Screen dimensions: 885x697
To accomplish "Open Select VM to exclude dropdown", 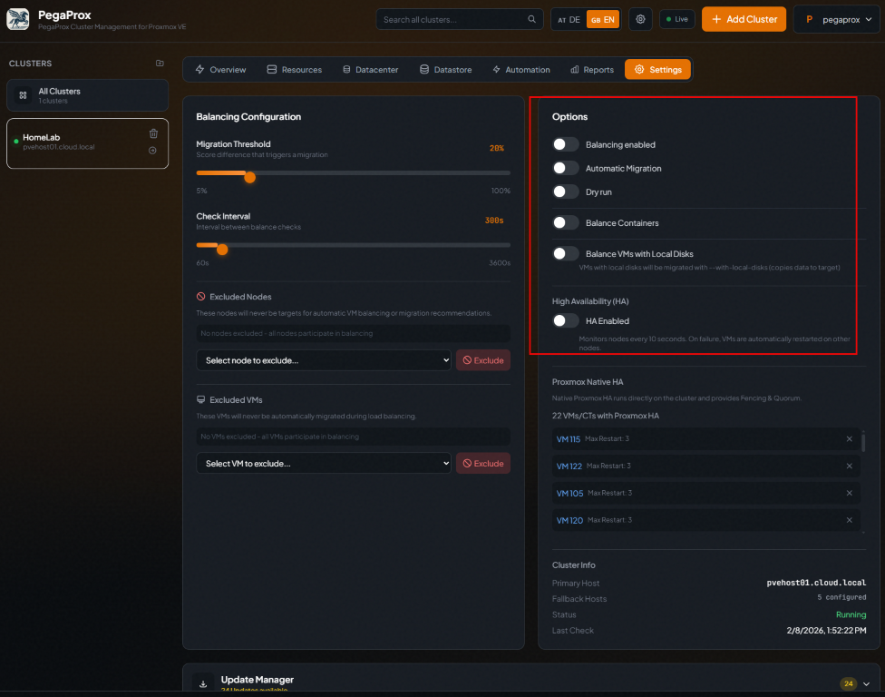I will 324,463.
